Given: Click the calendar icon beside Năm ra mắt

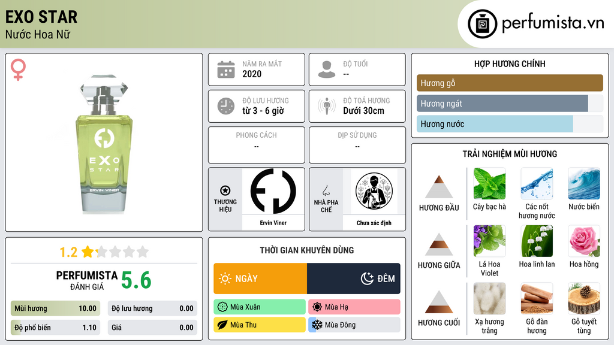Looking at the screenshot, I should [x=226, y=69].
